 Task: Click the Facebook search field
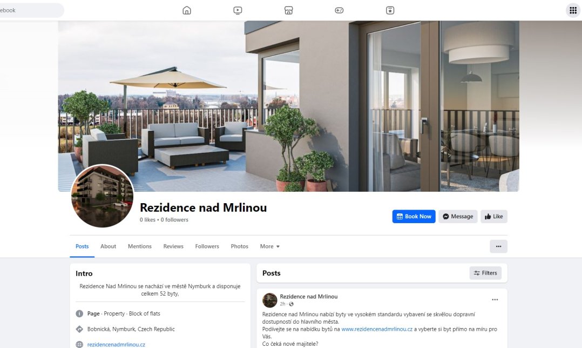[x=31, y=10]
